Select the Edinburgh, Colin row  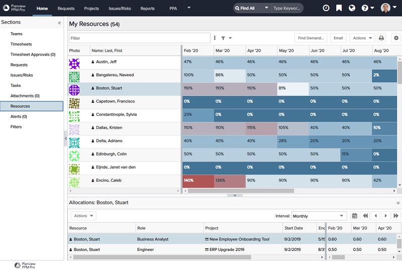124,155
